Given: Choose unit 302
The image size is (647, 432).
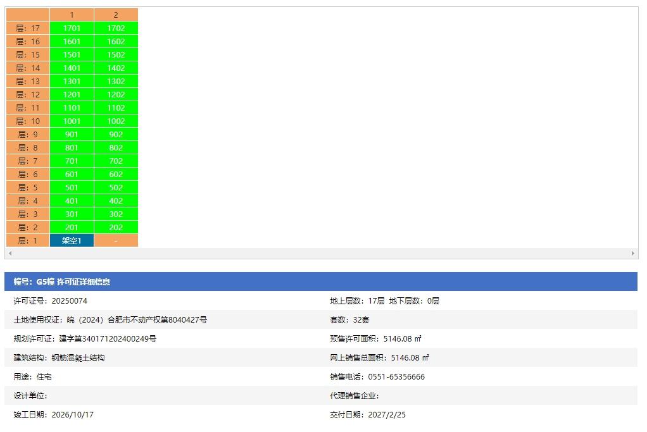Looking at the screenshot, I should point(116,214).
